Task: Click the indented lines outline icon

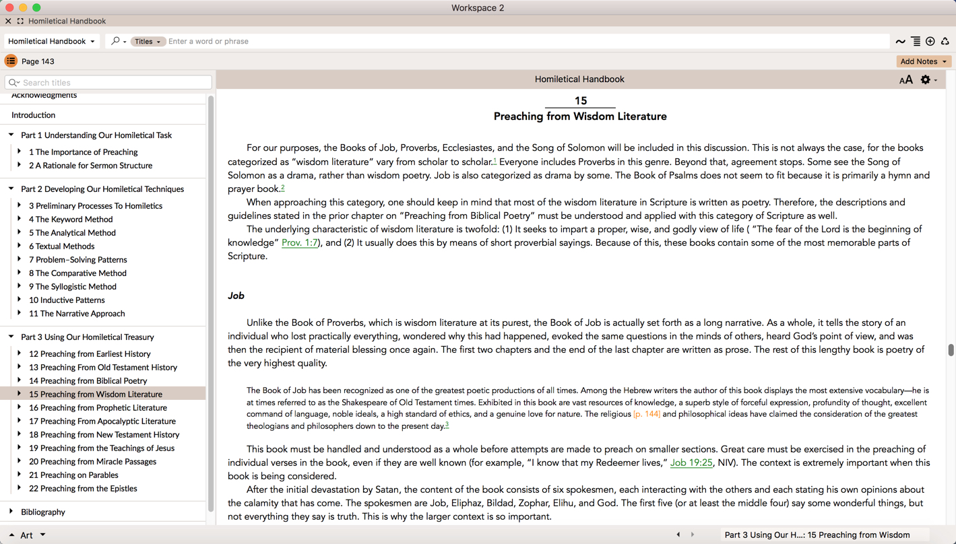Action: tap(916, 42)
